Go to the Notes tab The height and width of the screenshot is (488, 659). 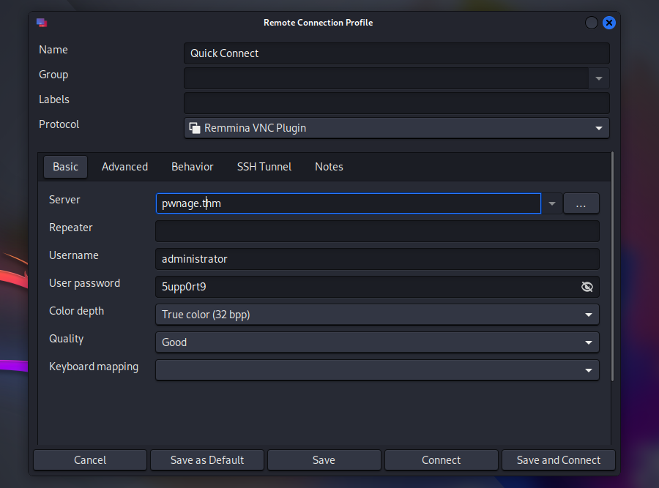coord(329,167)
